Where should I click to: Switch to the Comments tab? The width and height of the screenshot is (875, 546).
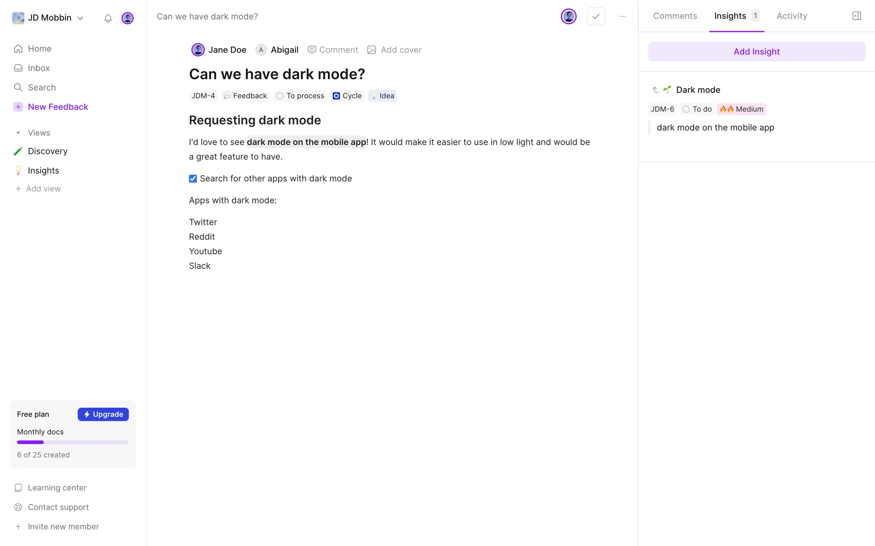click(x=675, y=16)
